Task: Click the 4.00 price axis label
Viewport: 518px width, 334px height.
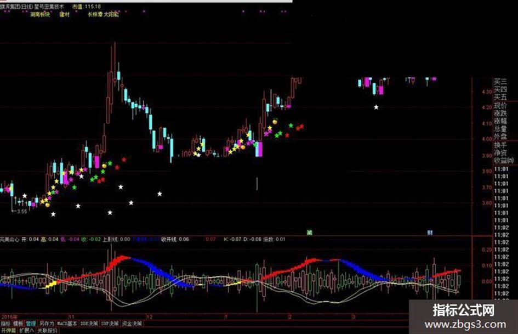Action: tap(487, 139)
